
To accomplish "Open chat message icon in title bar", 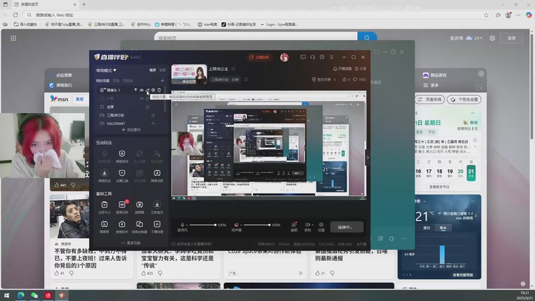I will point(303,58).
